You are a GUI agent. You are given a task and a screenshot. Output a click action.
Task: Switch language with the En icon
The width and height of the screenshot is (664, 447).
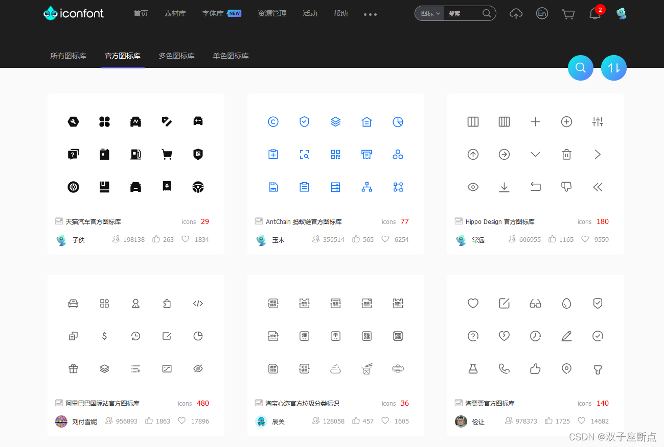point(542,13)
